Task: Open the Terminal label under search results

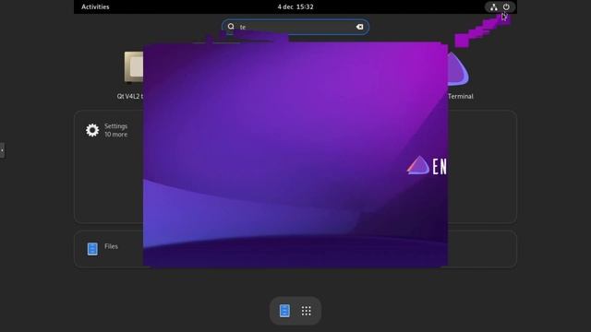Action: (x=461, y=96)
